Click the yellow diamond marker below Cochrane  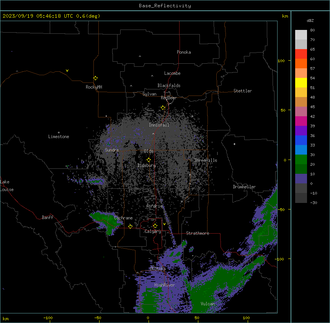[130, 227]
